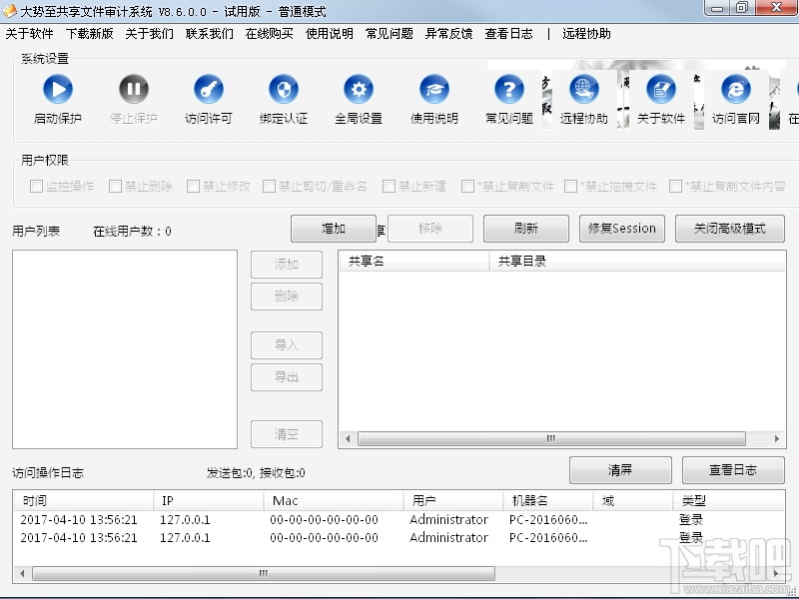Open 常见问题 question mark icon

509,89
